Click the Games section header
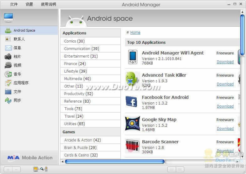Viewport: 246px width, 174px height. point(90,132)
